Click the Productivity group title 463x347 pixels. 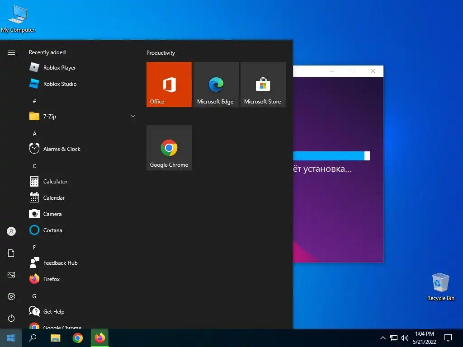click(x=161, y=53)
